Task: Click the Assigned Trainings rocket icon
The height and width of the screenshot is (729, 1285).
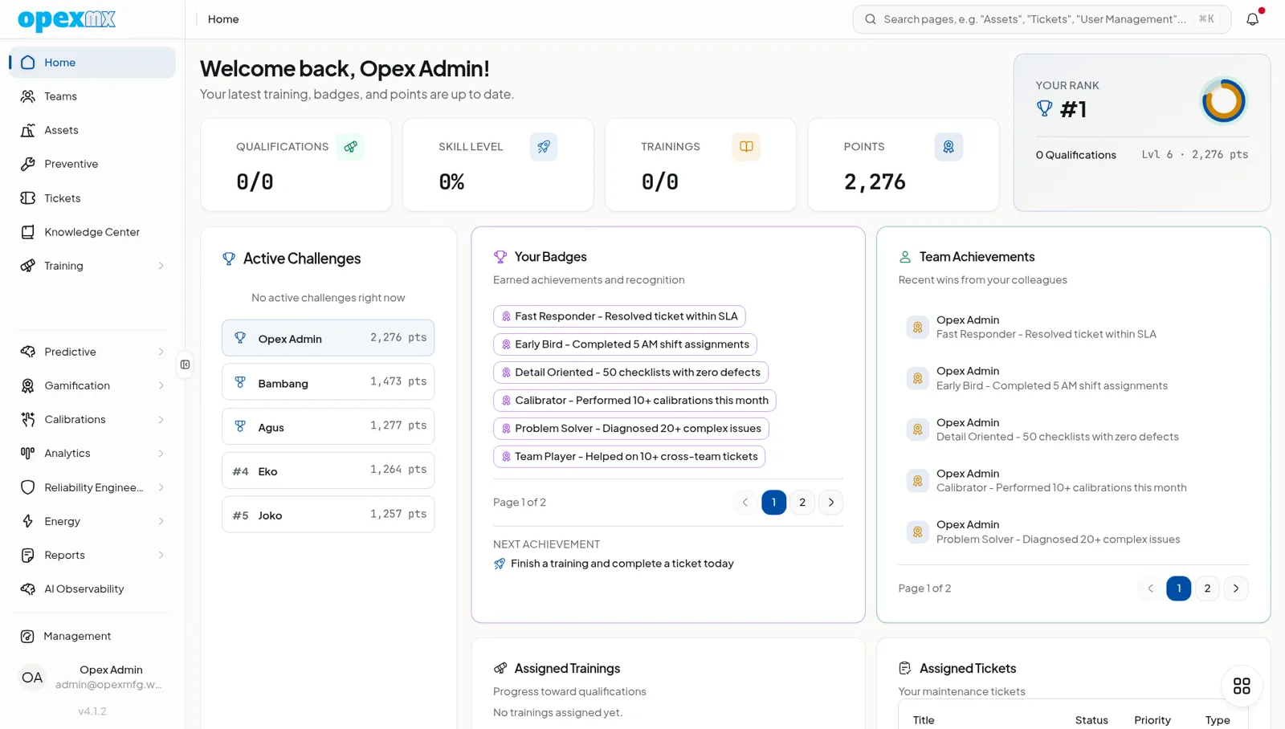Action: (x=500, y=668)
